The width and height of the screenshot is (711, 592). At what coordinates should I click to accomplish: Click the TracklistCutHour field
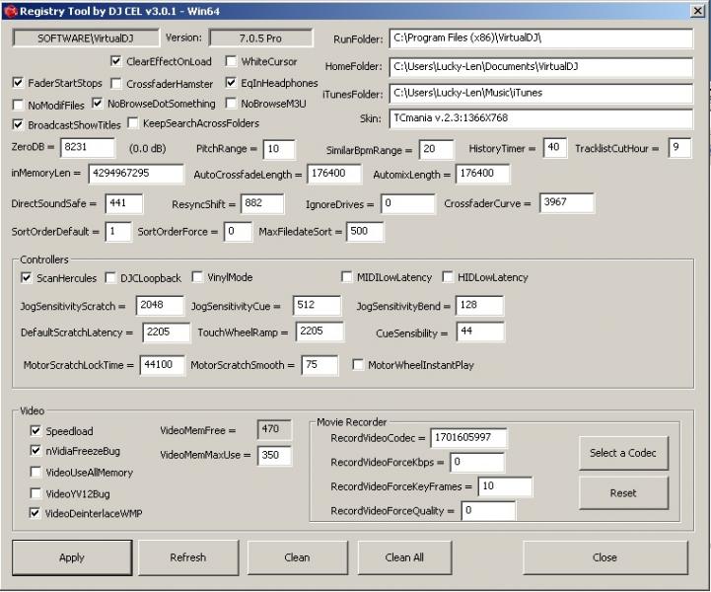coord(679,147)
